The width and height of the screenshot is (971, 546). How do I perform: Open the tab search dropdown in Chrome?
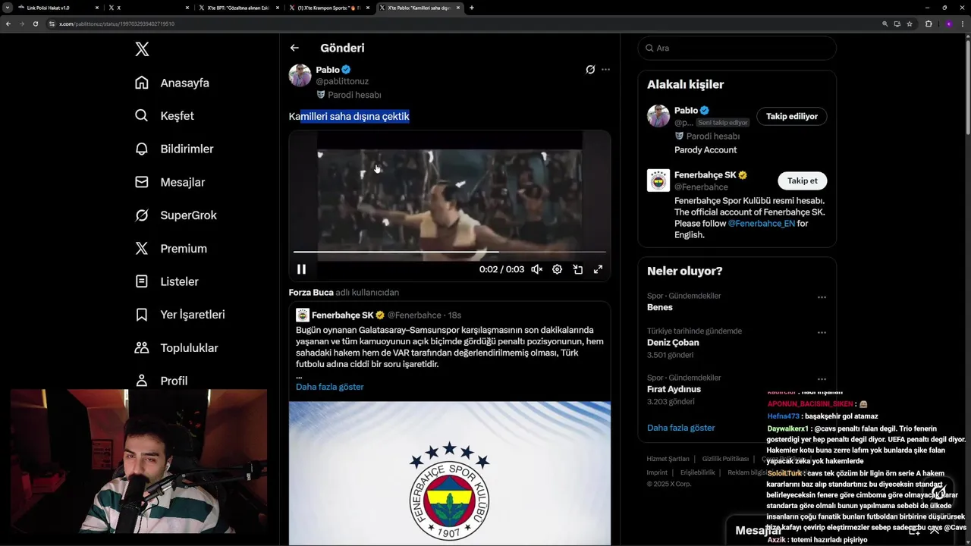(x=8, y=8)
